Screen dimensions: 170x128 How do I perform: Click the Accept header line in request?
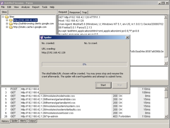click(x=99, y=31)
